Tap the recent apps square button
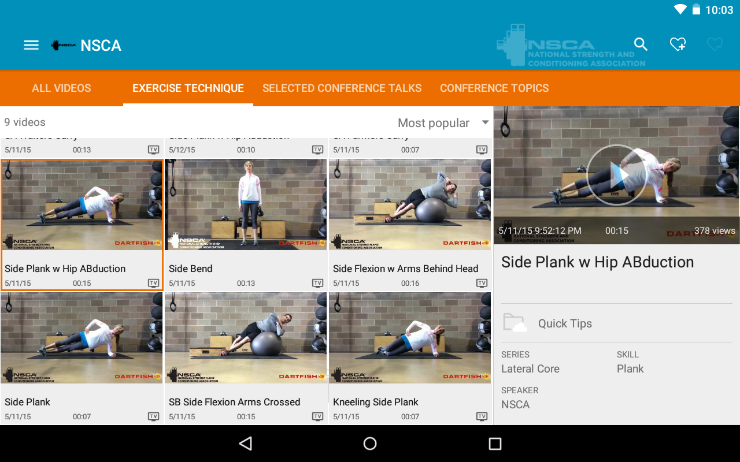 (x=495, y=444)
